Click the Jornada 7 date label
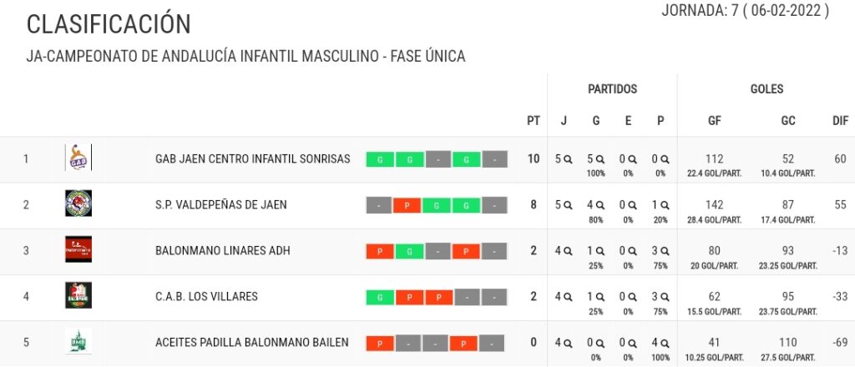The width and height of the screenshot is (855, 367). click(746, 11)
